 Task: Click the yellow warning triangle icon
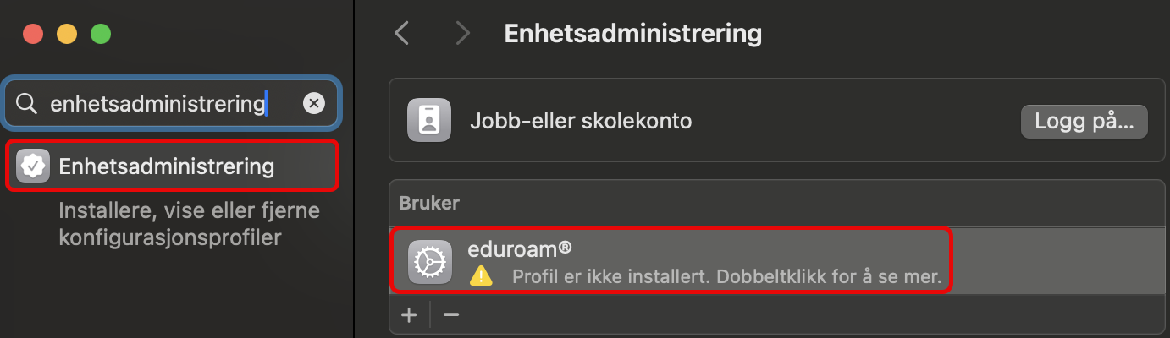click(x=481, y=275)
